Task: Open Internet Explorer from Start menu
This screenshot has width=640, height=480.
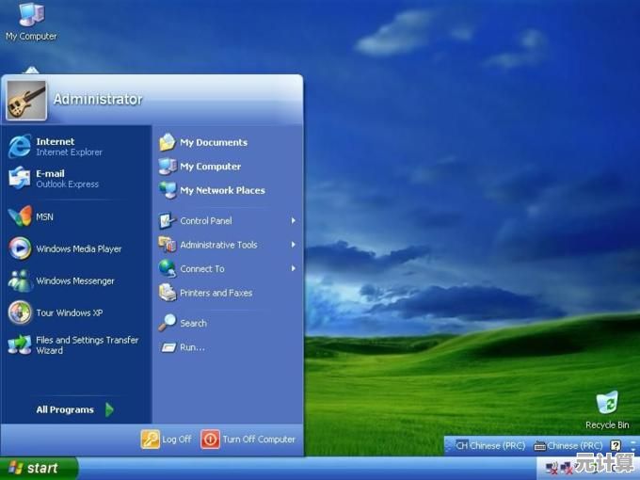Action: [x=56, y=146]
